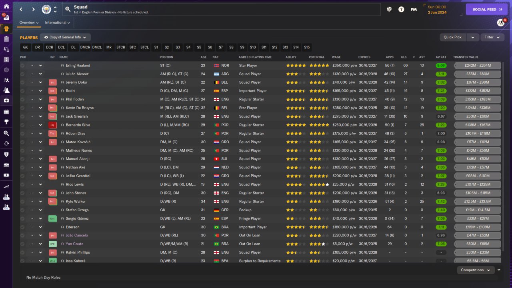This screenshot has height=288, width=512.
Task: Open the Club Info shield icon
Action: pyautogui.click(x=6, y=154)
